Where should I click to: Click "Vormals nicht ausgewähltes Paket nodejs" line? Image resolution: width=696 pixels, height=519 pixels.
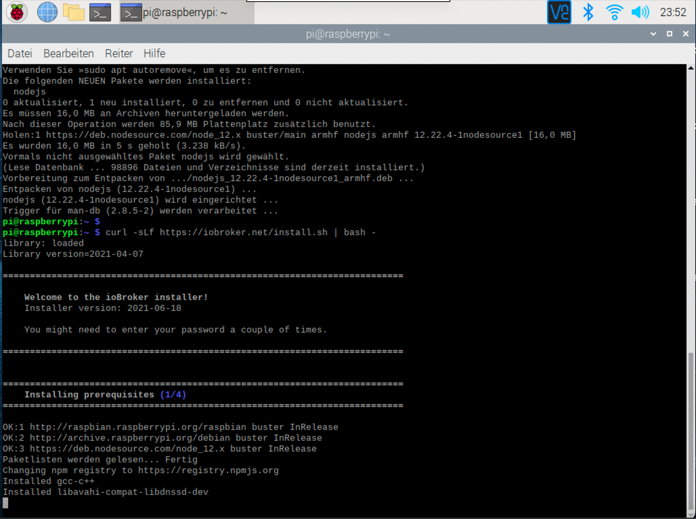click(x=146, y=156)
